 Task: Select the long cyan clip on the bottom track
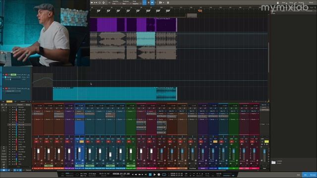105,94
